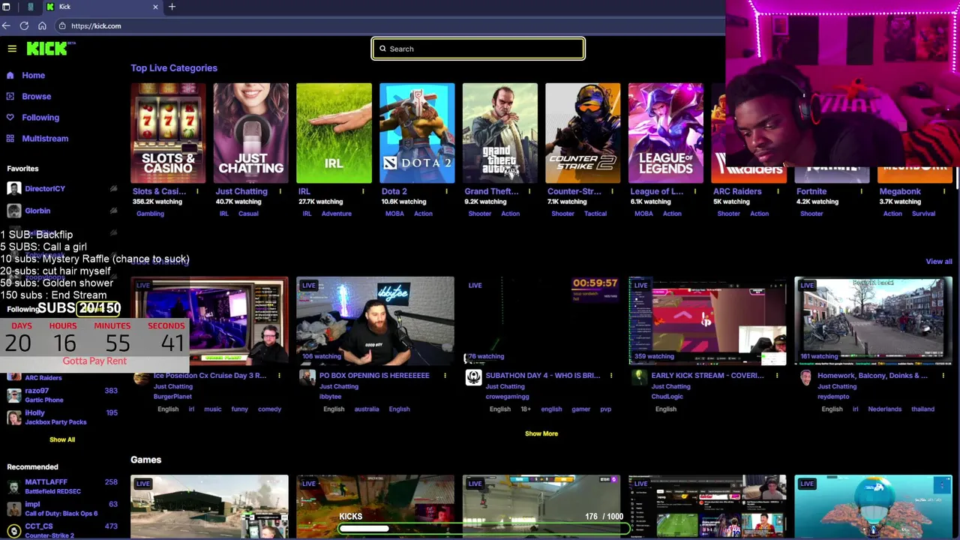The width and height of the screenshot is (960, 540).
Task: Click ChudLogic streamer avatar
Action: 639,377
